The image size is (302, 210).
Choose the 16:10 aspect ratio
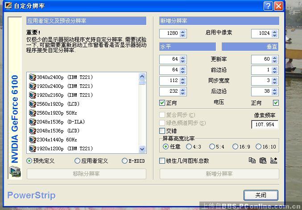(x=258, y=147)
